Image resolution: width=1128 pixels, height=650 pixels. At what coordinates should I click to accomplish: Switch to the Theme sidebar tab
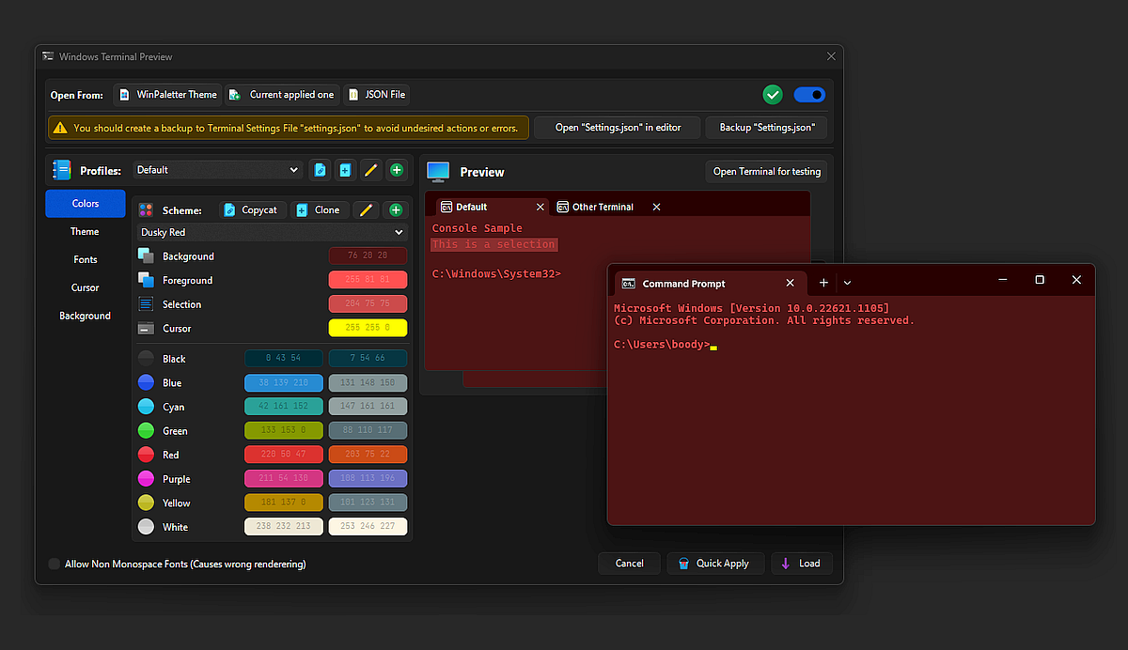tap(85, 231)
